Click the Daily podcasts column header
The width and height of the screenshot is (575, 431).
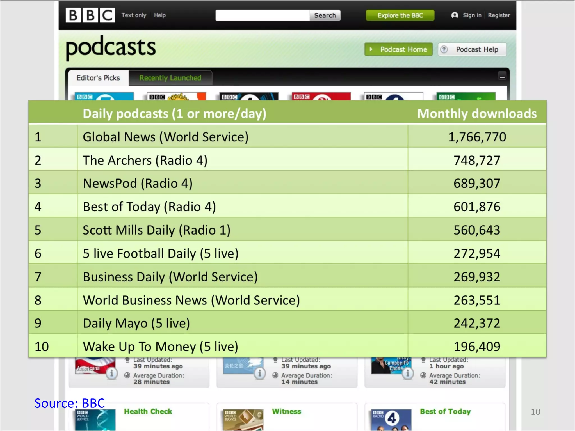click(x=174, y=113)
